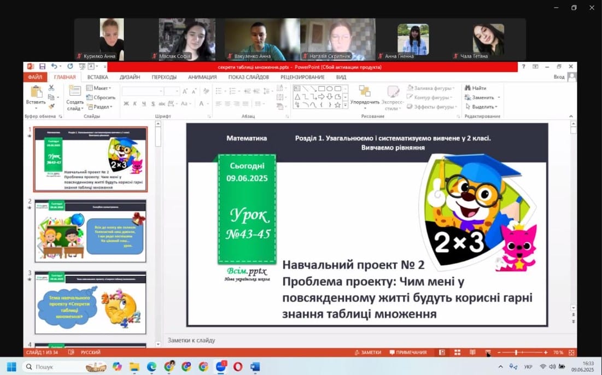This screenshot has width=602, height=375.
Task: Pick the star shape in shapes gallery
Action: coord(337,105)
